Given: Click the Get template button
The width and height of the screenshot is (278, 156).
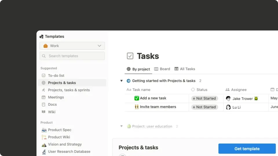Looking at the screenshot, I should (x=247, y=149).
